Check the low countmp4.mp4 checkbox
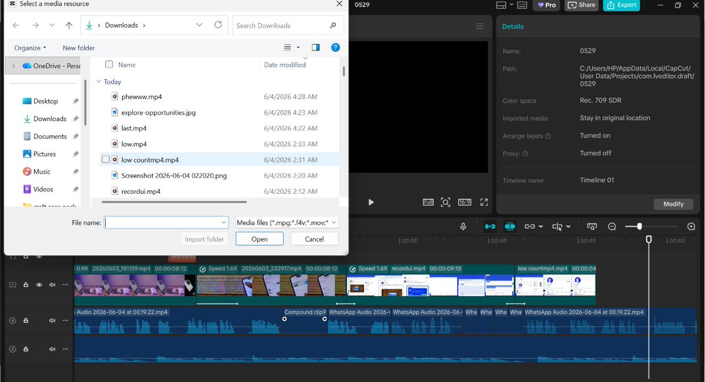Screen dimensions: 705x382 [x=106, y=160]
